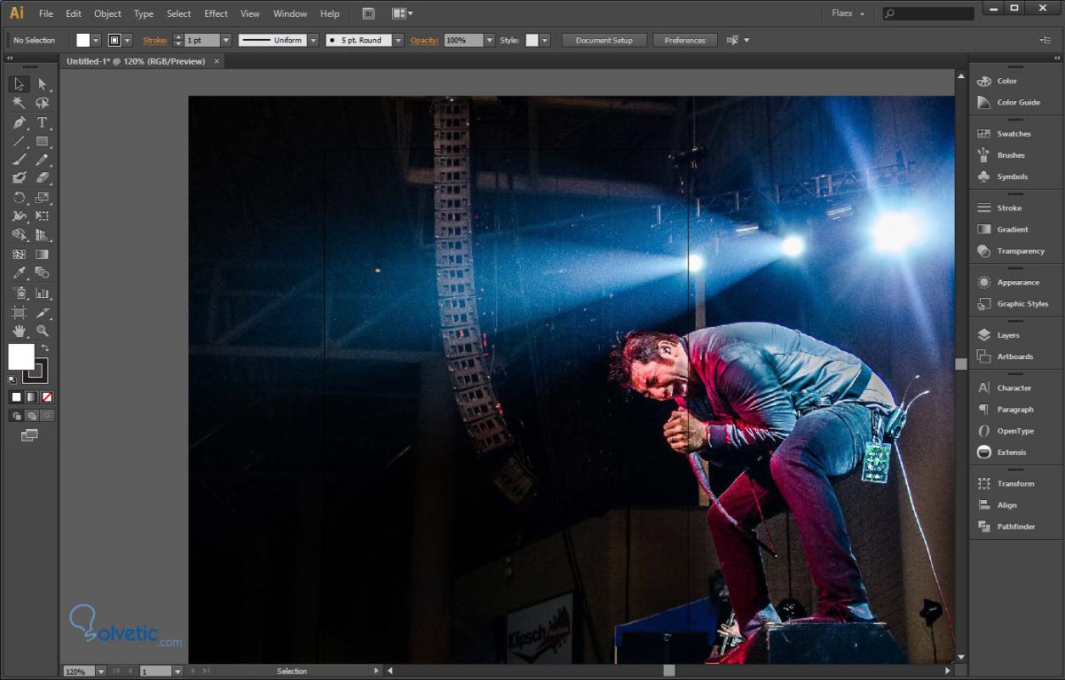The height and width of the screenshot is (680, 1065).
Task: Click the Preferences button
Action: click(685, 40)
